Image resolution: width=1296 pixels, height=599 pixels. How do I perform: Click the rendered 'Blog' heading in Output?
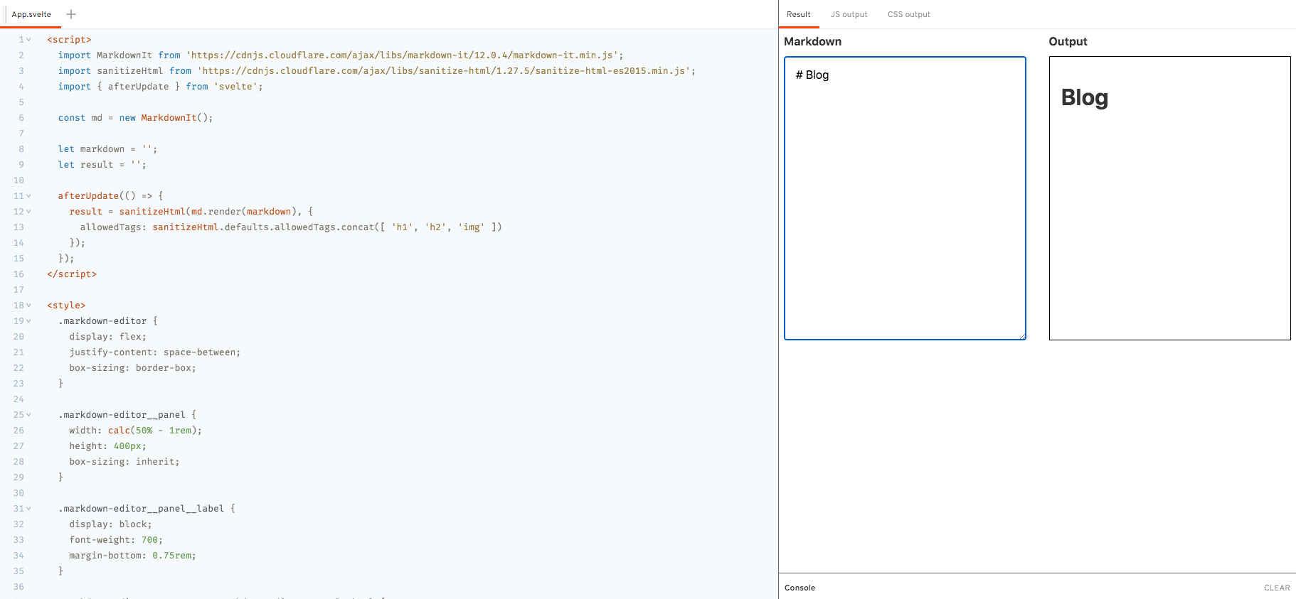point(1084,97)
